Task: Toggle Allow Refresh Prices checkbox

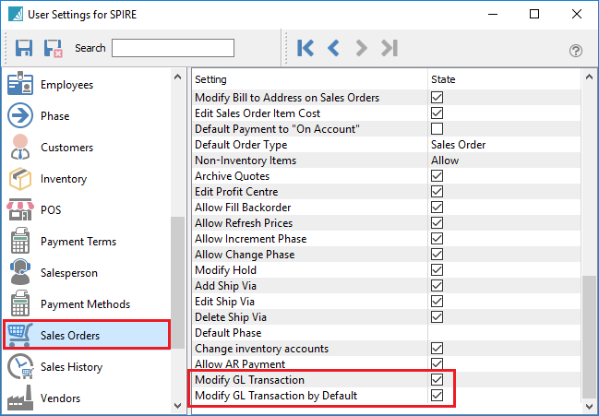Action: pos(437,222)
